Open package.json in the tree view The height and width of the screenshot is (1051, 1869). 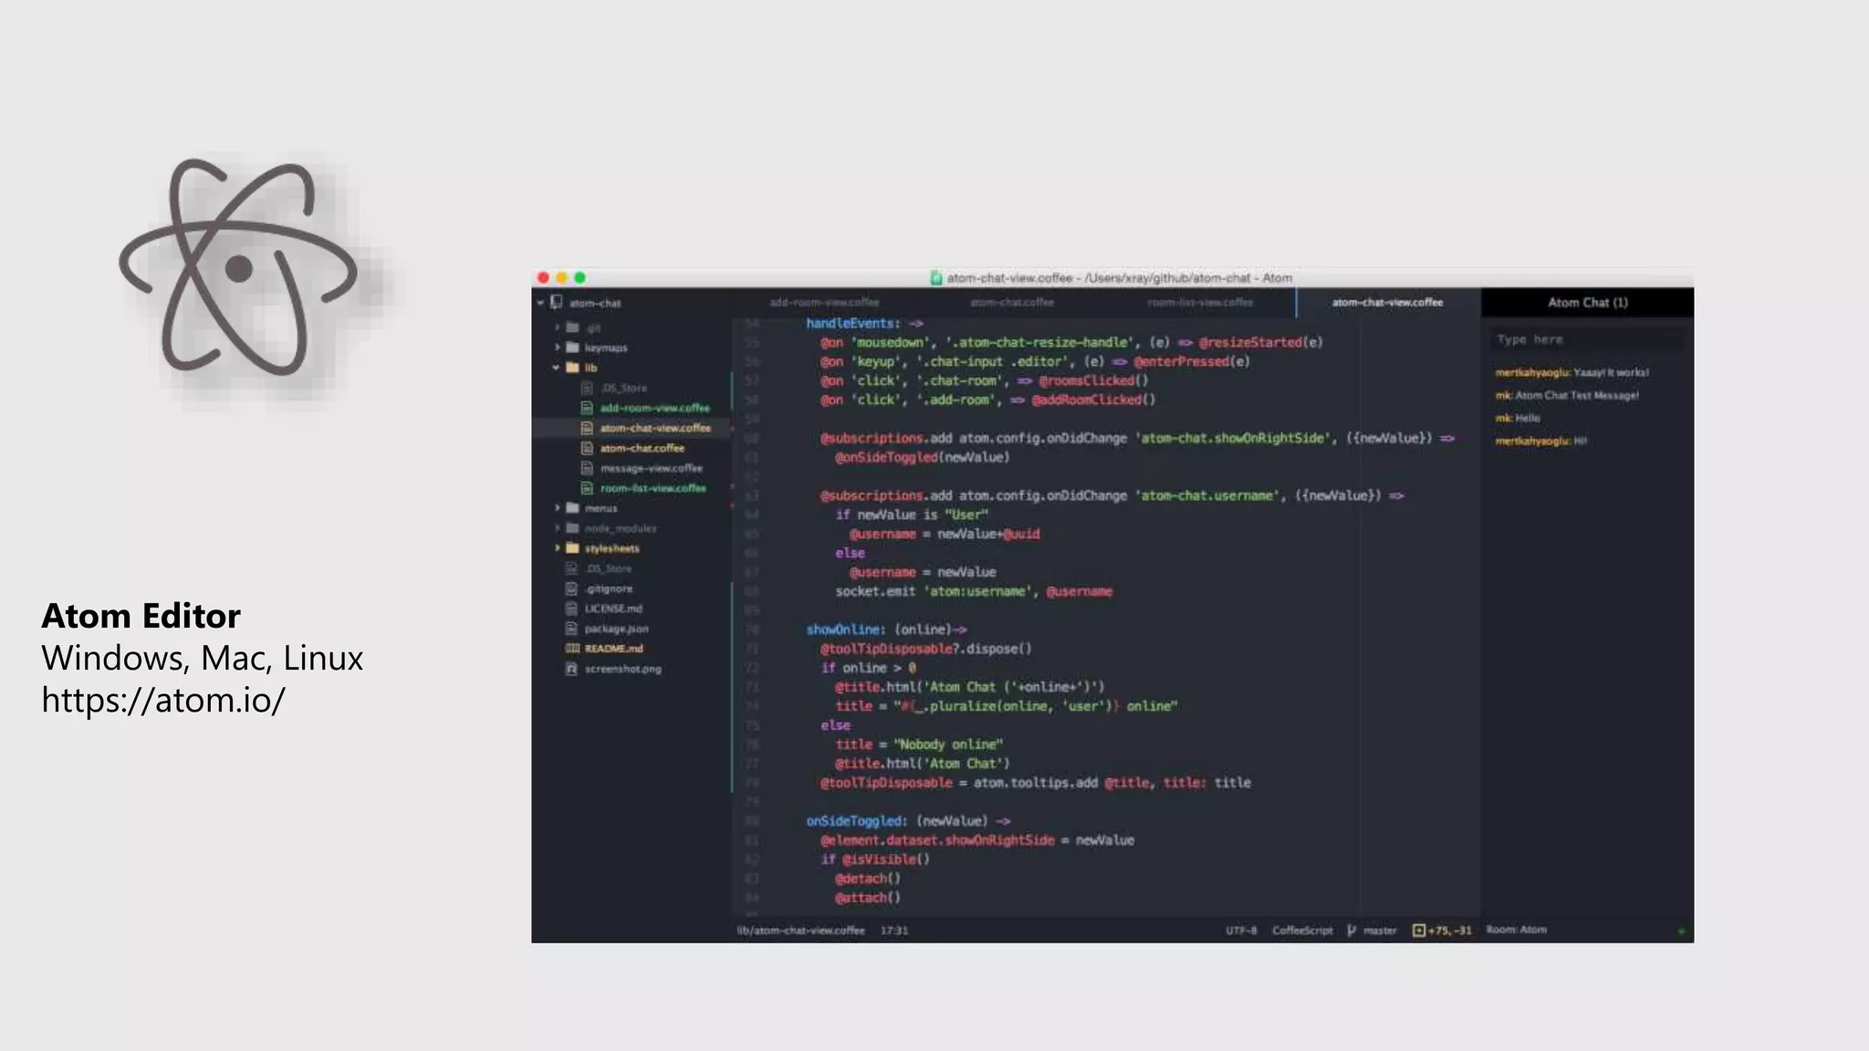pyautogui.click(x=616, y=629)
